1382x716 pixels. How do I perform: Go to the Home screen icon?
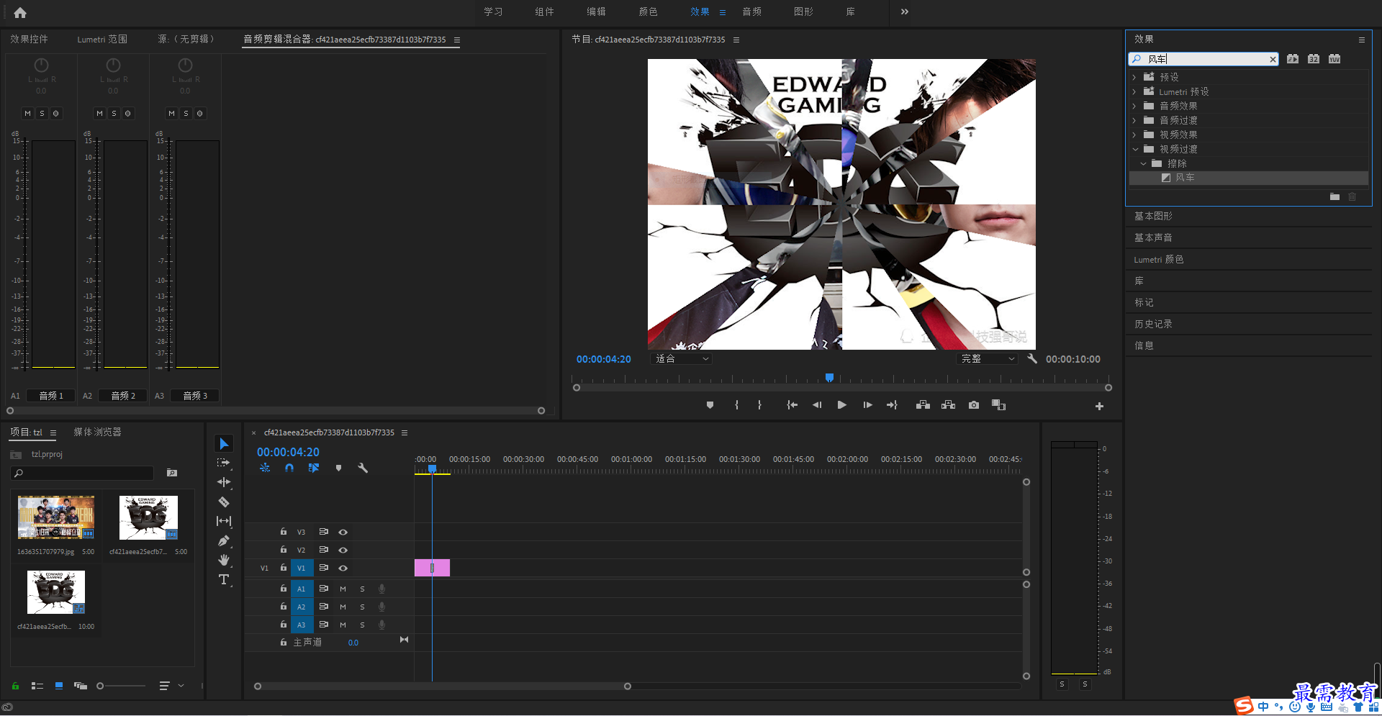tap(20, 12)
